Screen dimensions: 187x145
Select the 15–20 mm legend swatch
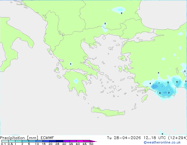coord(46,141)
